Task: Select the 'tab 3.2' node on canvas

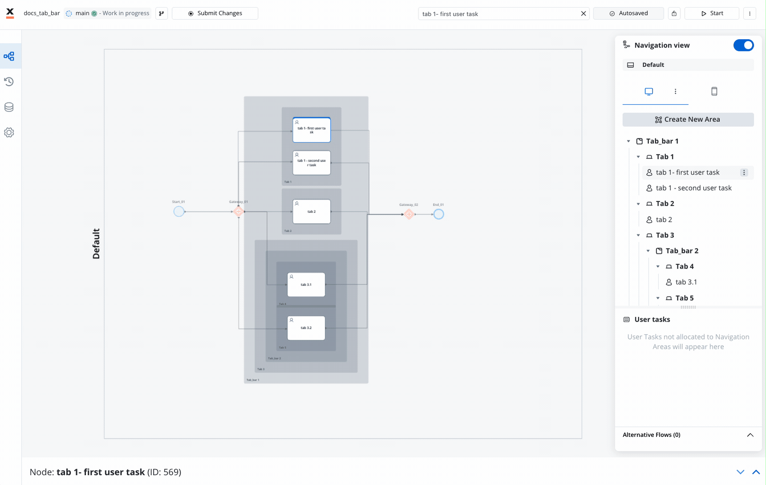Action: [x=306, y=328]
